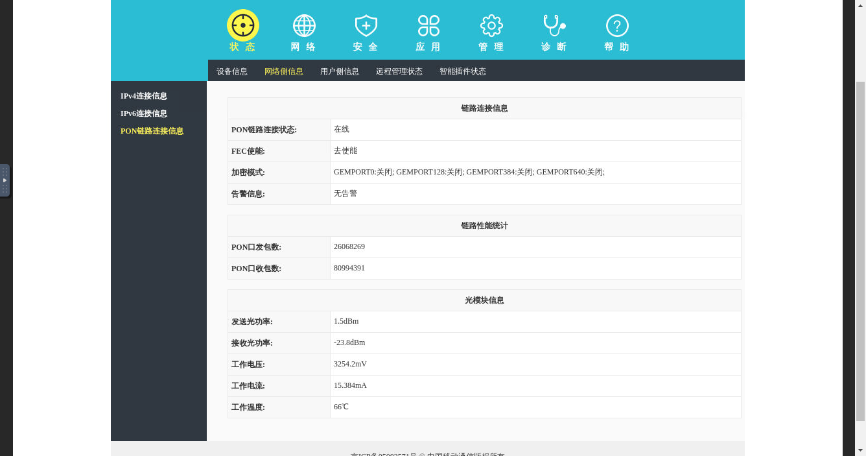Select the 告警信息 label
866x456 pixels.
click(248, 194)
